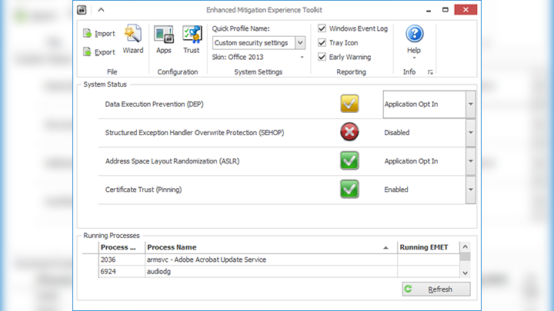Open the Quick Profile Name dropdown

click(x=300, y=43)
